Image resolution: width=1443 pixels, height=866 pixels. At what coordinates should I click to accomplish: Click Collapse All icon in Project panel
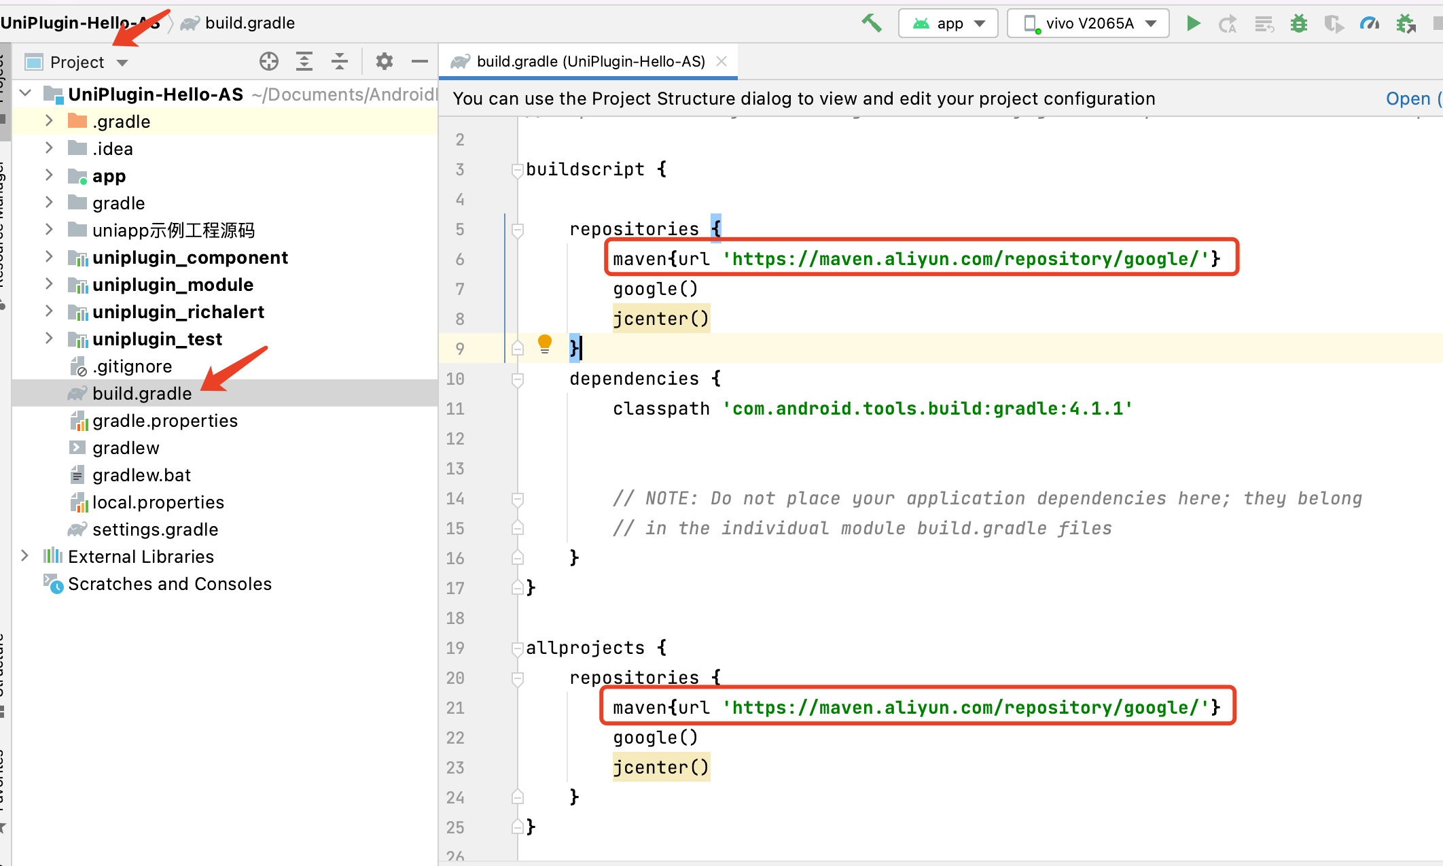pyautogui.click(x=340, y=62)
